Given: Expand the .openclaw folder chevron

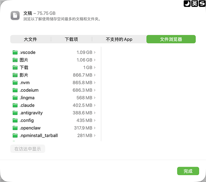Looking at the screenshot, I should (95, 128).
